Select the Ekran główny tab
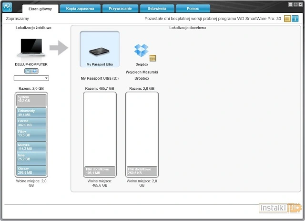305x221 pixels. pyautogui.click(x=40, y=9)
